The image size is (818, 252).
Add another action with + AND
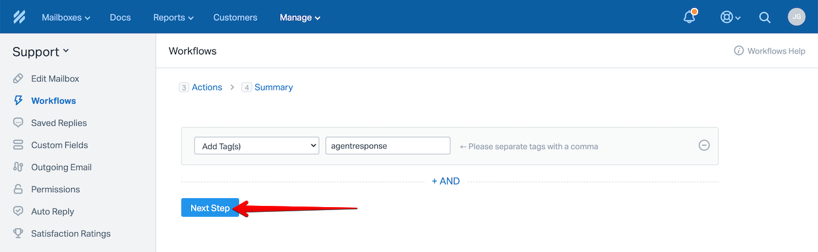(x=446, y=181)
